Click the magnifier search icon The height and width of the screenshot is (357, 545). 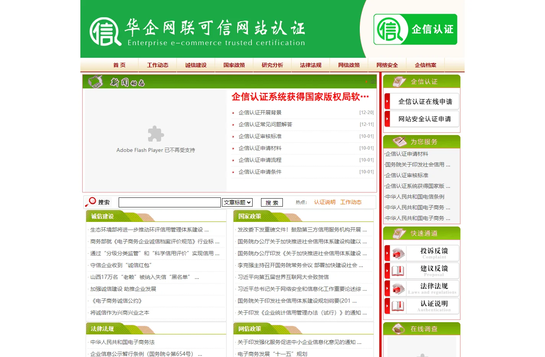point(91,202)
